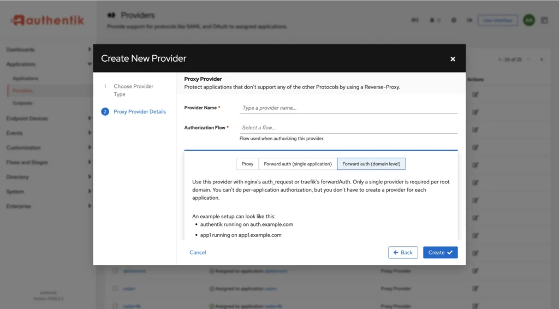Click the pagination count text

point(510,60)
